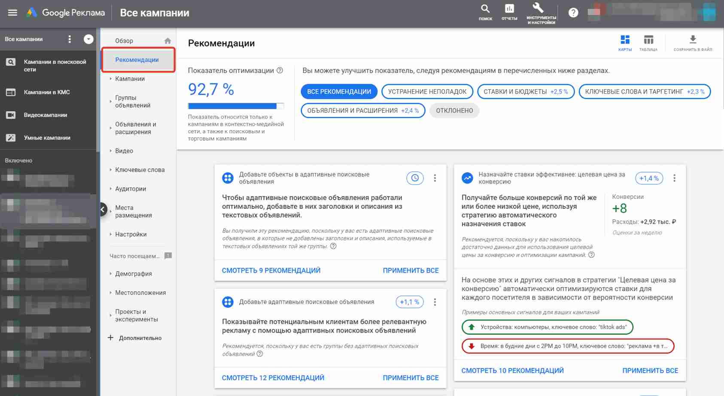Viewport: 724px width, 396px height.
Task: Click help icon after адаптивных поисковых объявлений
Action: click(x=260, y=354)
